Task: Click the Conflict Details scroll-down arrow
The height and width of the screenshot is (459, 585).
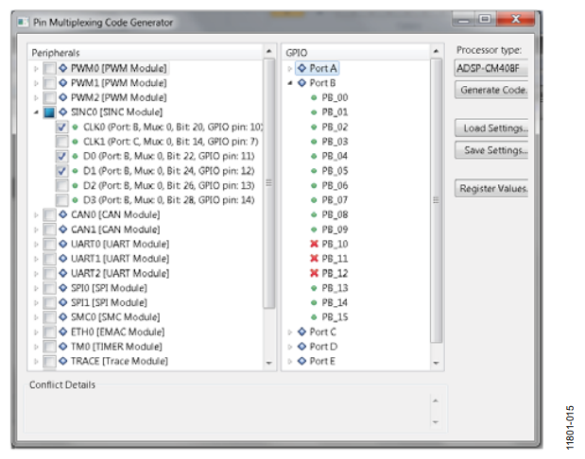Action: [436, 422]
